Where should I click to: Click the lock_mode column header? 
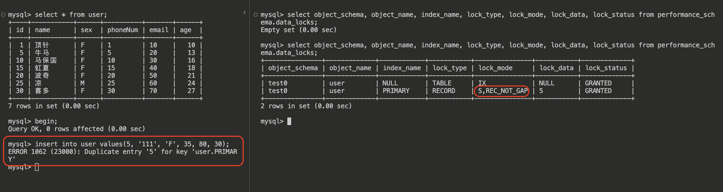click(x=495, y=68)
